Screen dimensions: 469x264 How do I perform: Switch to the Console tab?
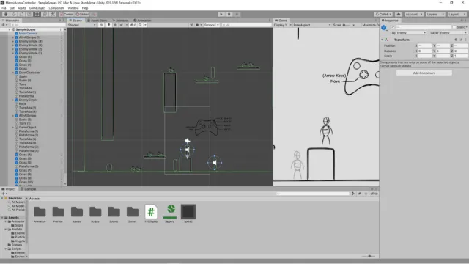tap(29, 189)
